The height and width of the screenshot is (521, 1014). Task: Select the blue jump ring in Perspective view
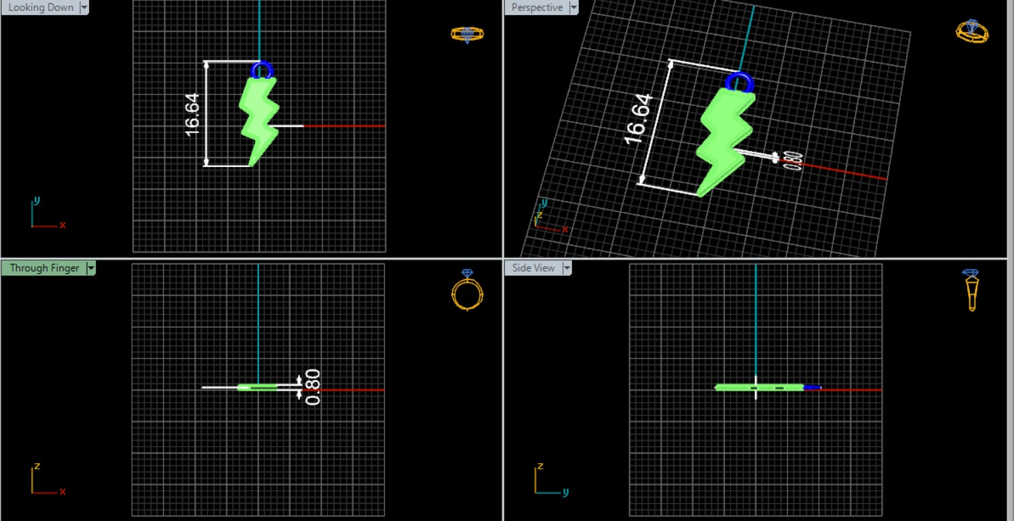[x=739, y=82]
